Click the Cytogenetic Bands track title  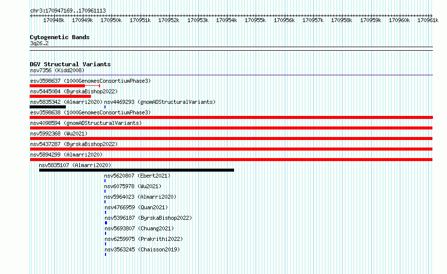pyautogui.click(x=60, y=37)
